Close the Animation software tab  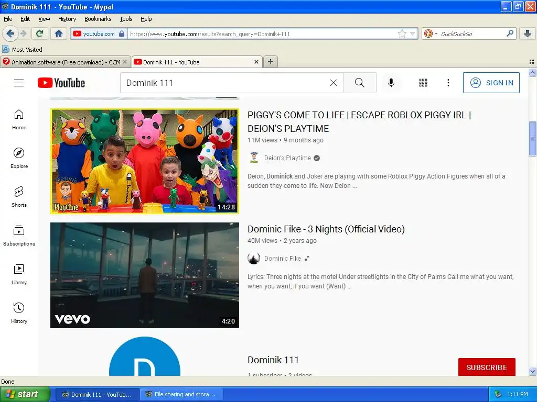(x=125, y=62)
